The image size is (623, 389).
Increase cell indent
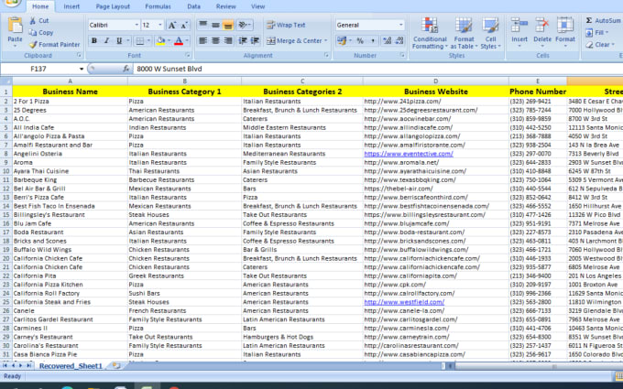pyautogui.click(x=255, y=40)
